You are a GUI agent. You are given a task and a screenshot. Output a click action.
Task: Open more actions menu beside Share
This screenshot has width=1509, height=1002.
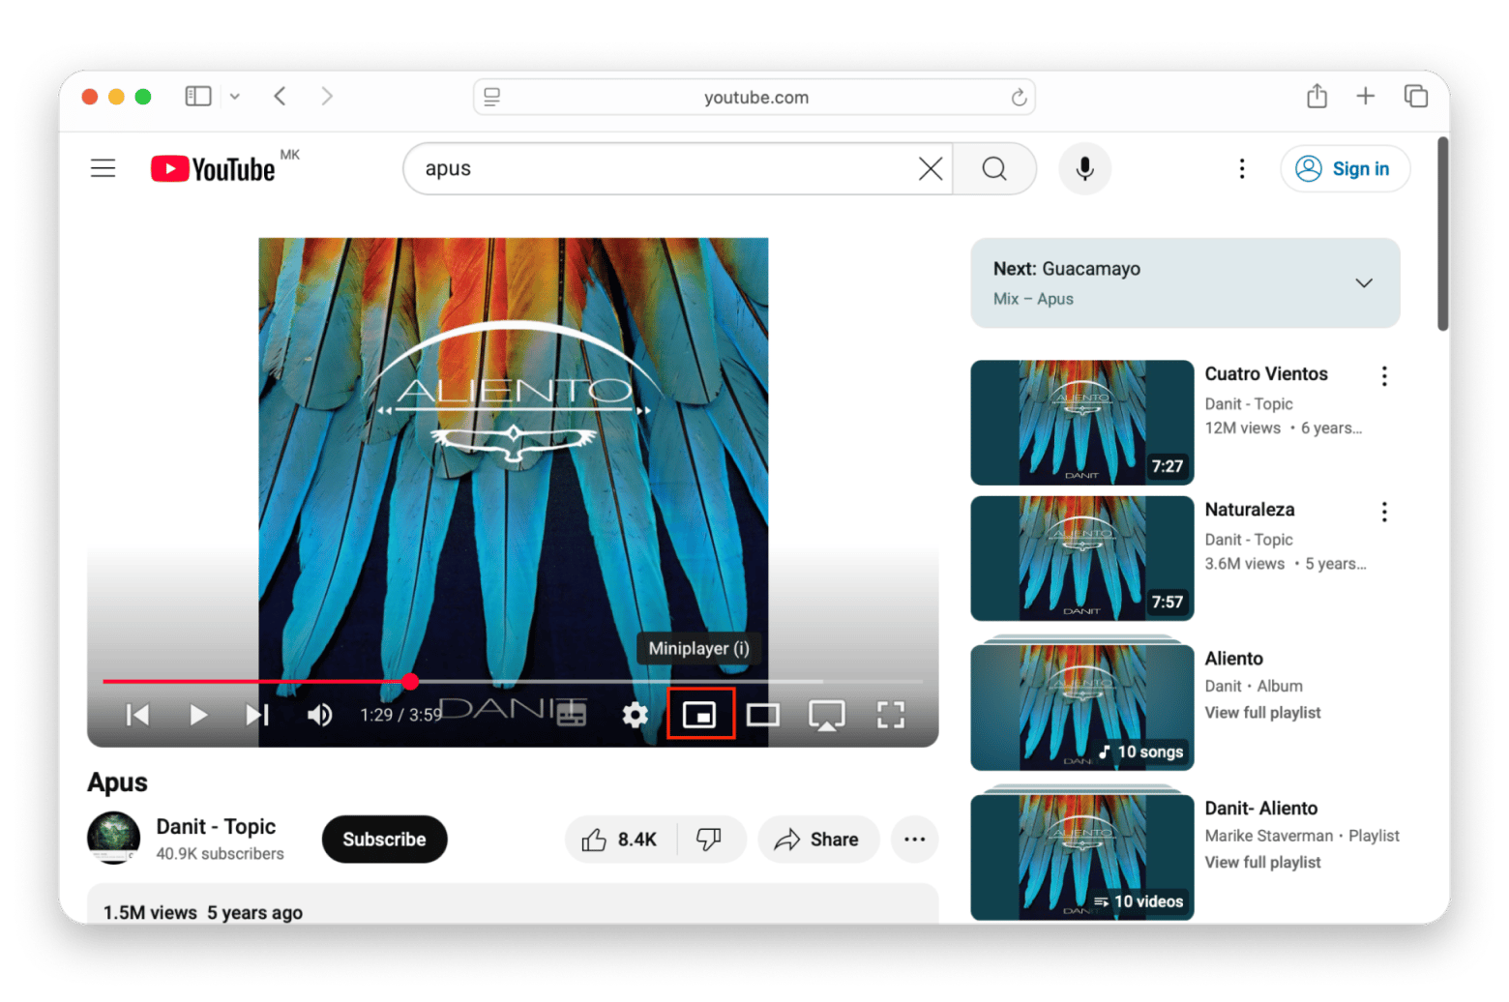(x=914, y=840)
